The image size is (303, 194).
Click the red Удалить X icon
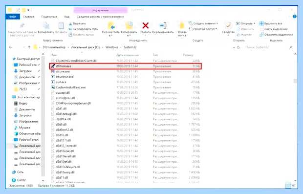(146, 25)
